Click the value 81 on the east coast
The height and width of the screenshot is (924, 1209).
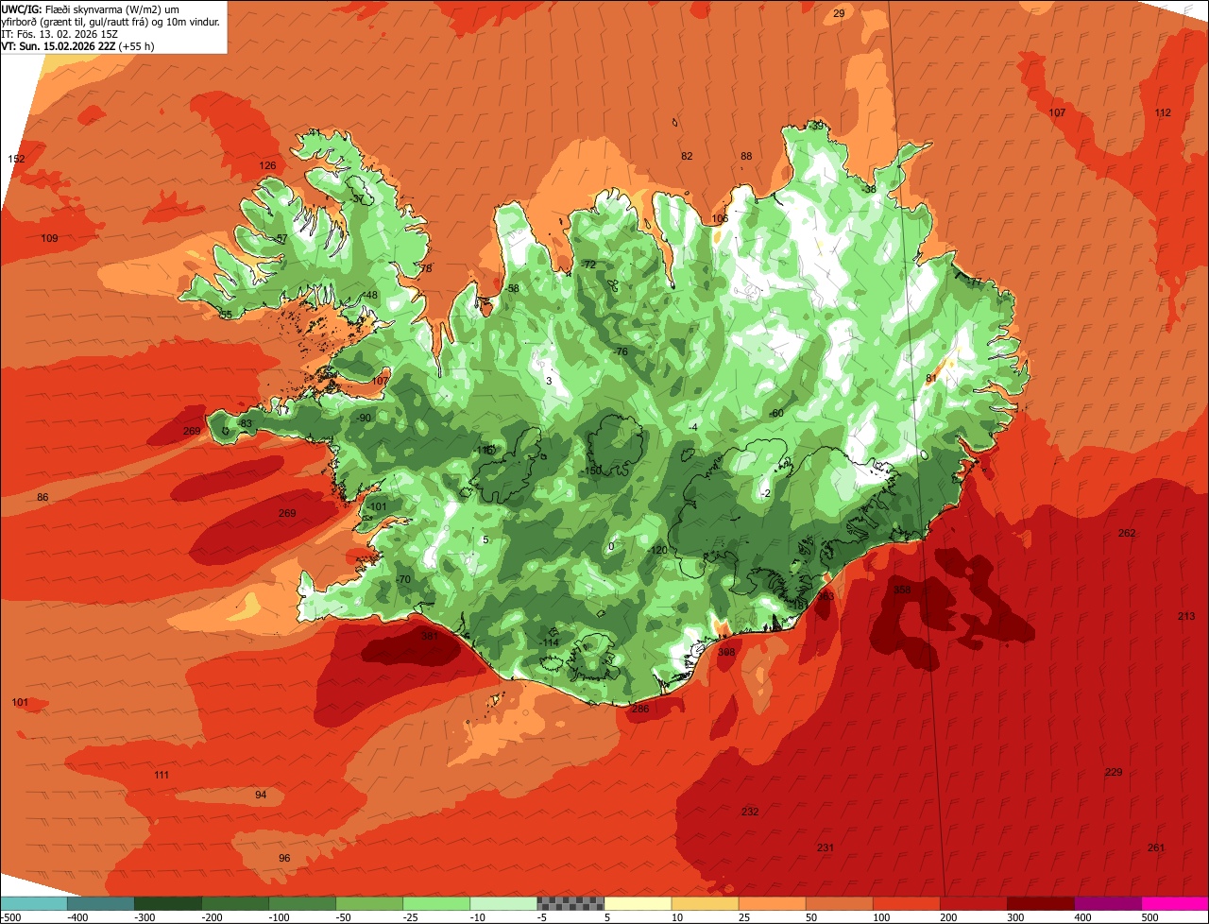tap(930, 378)
